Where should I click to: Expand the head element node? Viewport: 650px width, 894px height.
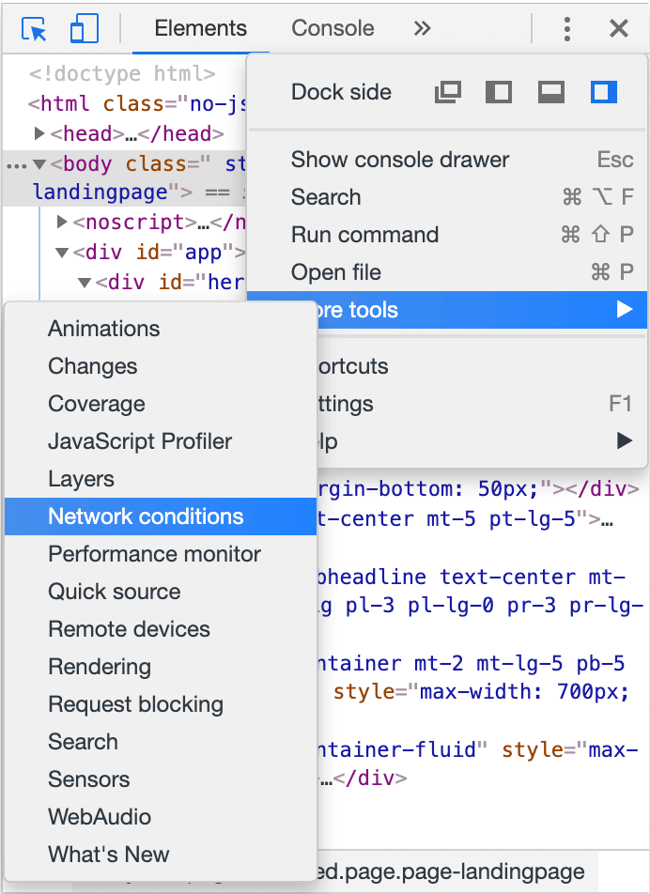point(40,134)
